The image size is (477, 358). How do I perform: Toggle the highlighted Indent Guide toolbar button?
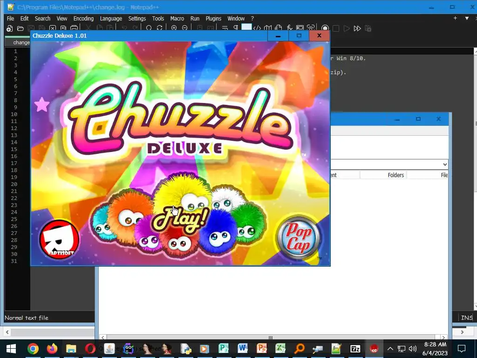click(x=246, y=28)
